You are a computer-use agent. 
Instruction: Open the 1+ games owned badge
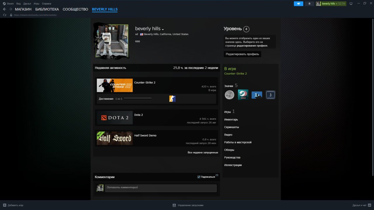(257, 95)
